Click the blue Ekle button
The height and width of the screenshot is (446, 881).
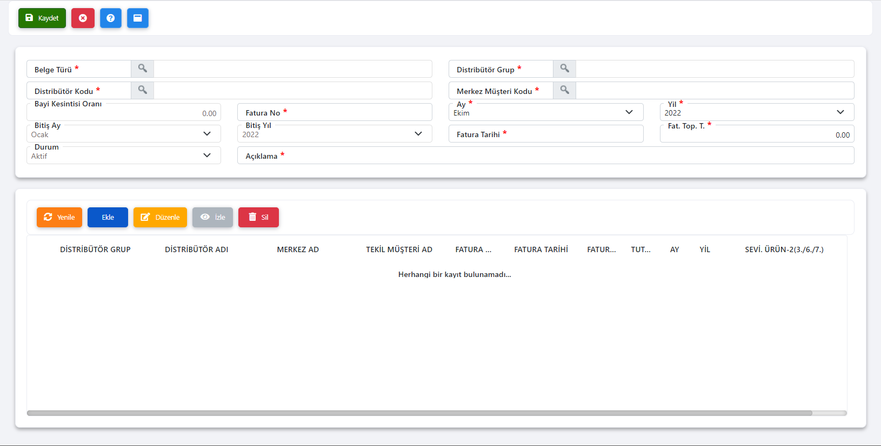click(x=108, y=217)
